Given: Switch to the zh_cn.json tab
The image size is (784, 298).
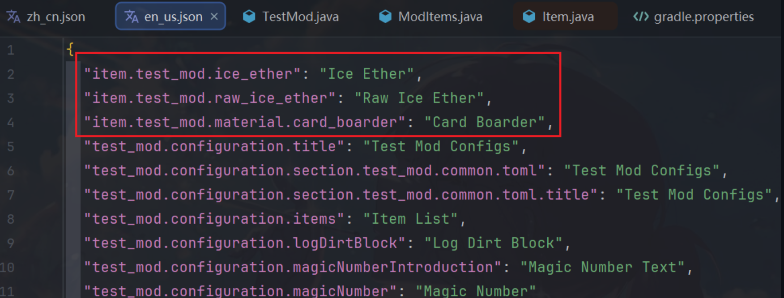Looking at the screenshot, I should coord(46,17).
